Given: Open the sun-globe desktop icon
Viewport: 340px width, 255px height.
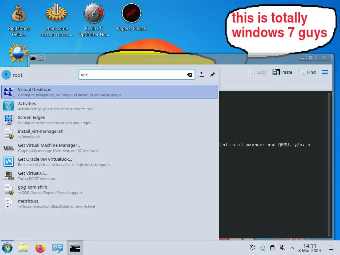Looking at the screenshot, I should coord(18,53).
